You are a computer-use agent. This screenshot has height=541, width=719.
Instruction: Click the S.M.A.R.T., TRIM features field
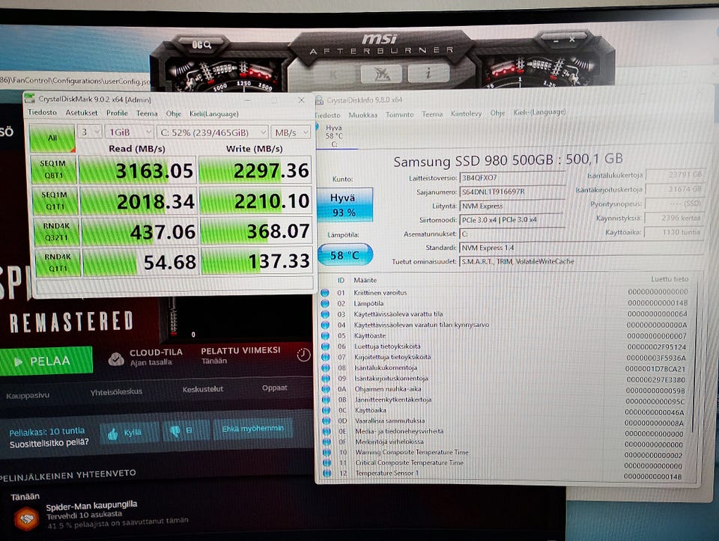point(580,262)
